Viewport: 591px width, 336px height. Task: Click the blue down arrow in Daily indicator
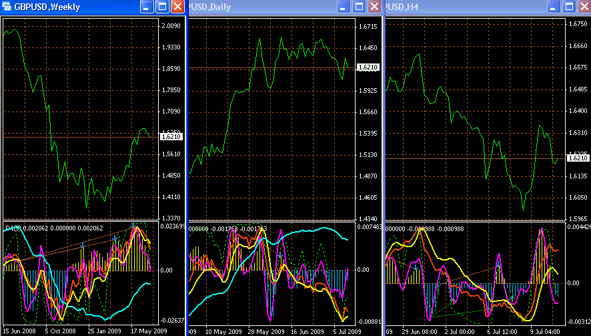pyautogui.click(x=280, y=256)
